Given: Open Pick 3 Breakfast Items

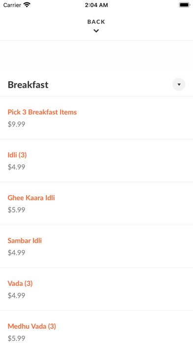Looking at the screenshot, I should [x=42, y=112].
